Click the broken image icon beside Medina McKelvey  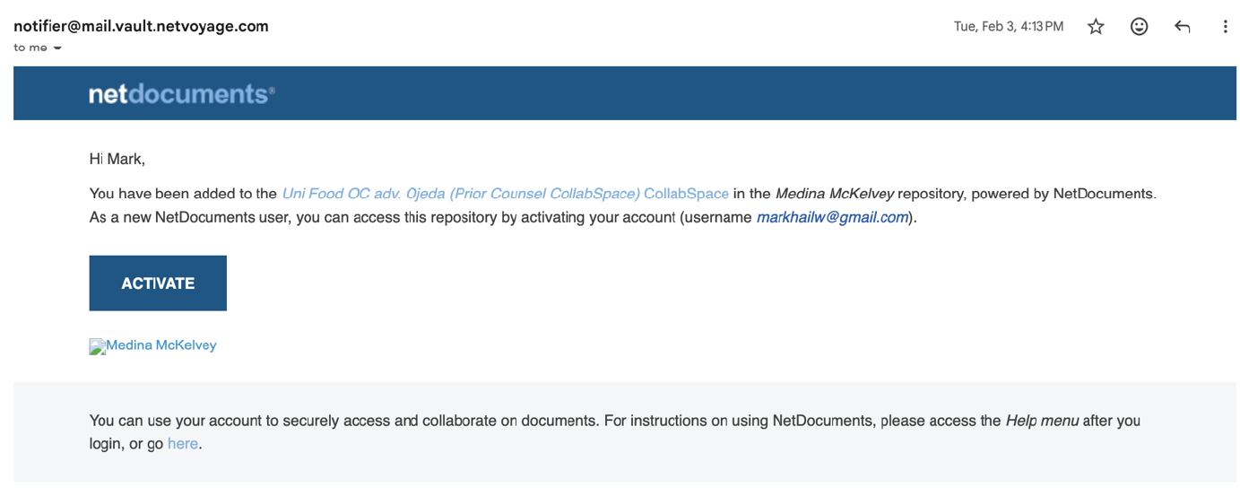97,346
